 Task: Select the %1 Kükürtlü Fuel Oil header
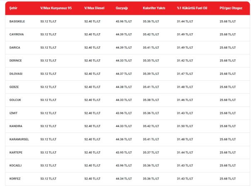pyautogui.click(x=192, y=8)
